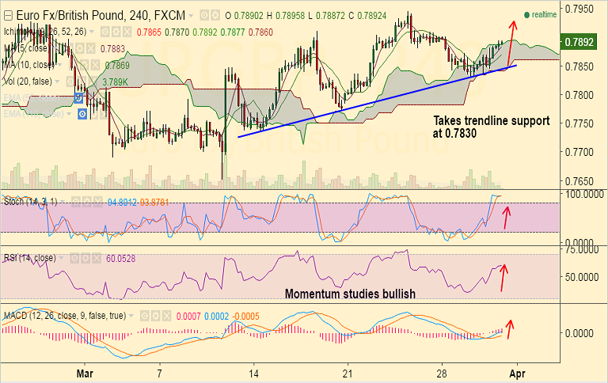Click the 0.0000 MACD scale label

pyautogui.click(x=579, y=333)
